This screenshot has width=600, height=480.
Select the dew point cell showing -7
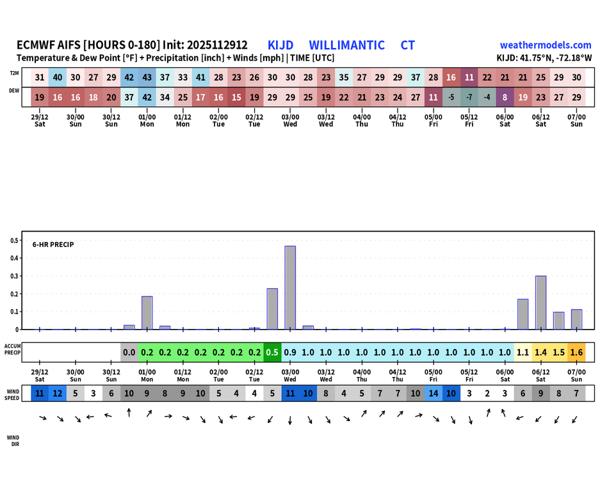pyautogui.click(x=469, y=97)
